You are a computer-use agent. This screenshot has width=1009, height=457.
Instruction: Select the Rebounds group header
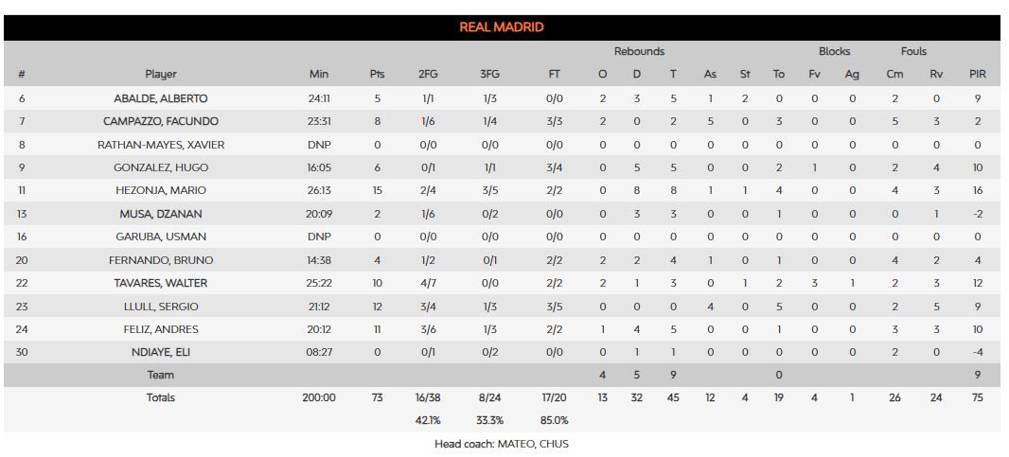(x=639, y=51)
